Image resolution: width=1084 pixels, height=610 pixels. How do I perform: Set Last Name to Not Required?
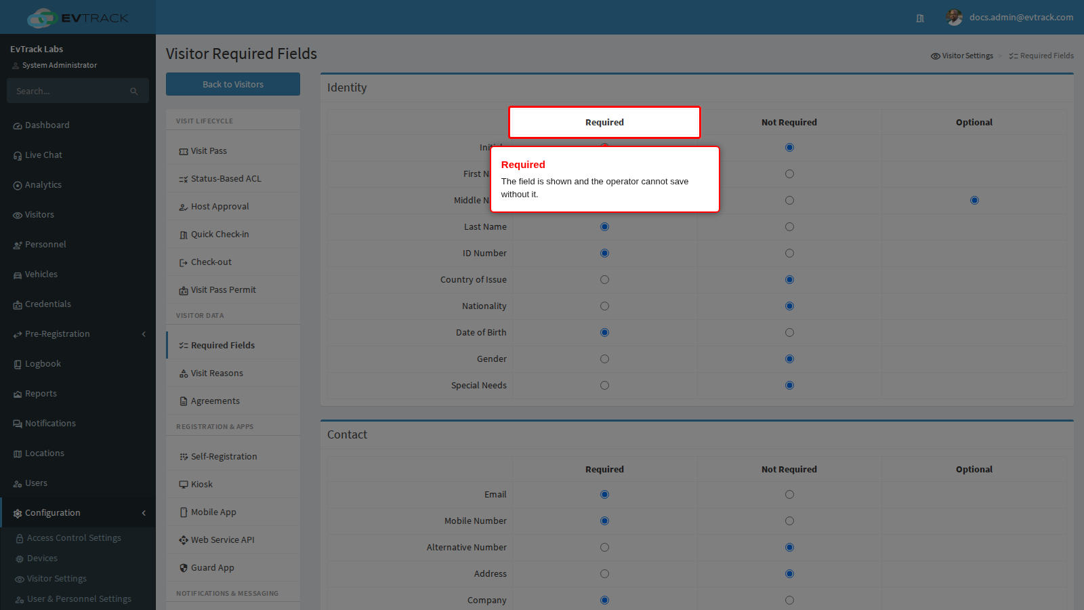click(x=789, y=227)
